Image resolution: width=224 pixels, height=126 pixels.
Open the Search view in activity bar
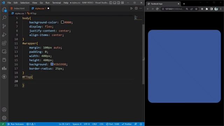click(4, 18)
